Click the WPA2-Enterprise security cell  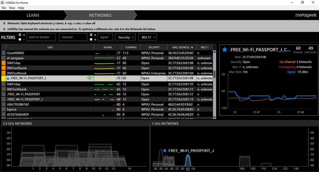point(153,73)
